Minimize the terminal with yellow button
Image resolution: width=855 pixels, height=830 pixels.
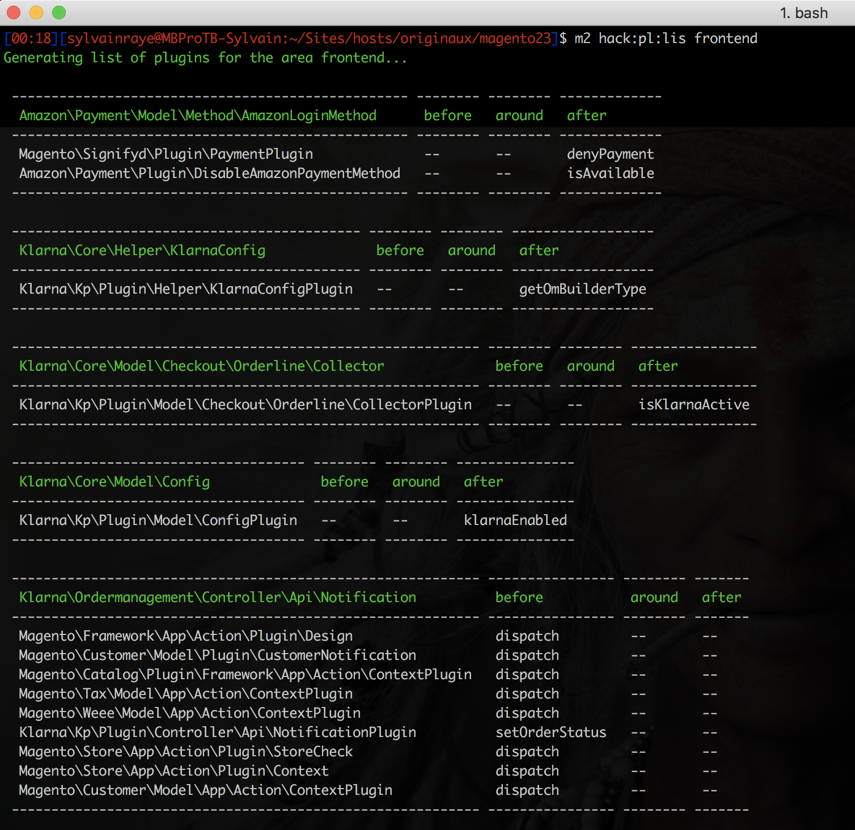pos(36,12)
